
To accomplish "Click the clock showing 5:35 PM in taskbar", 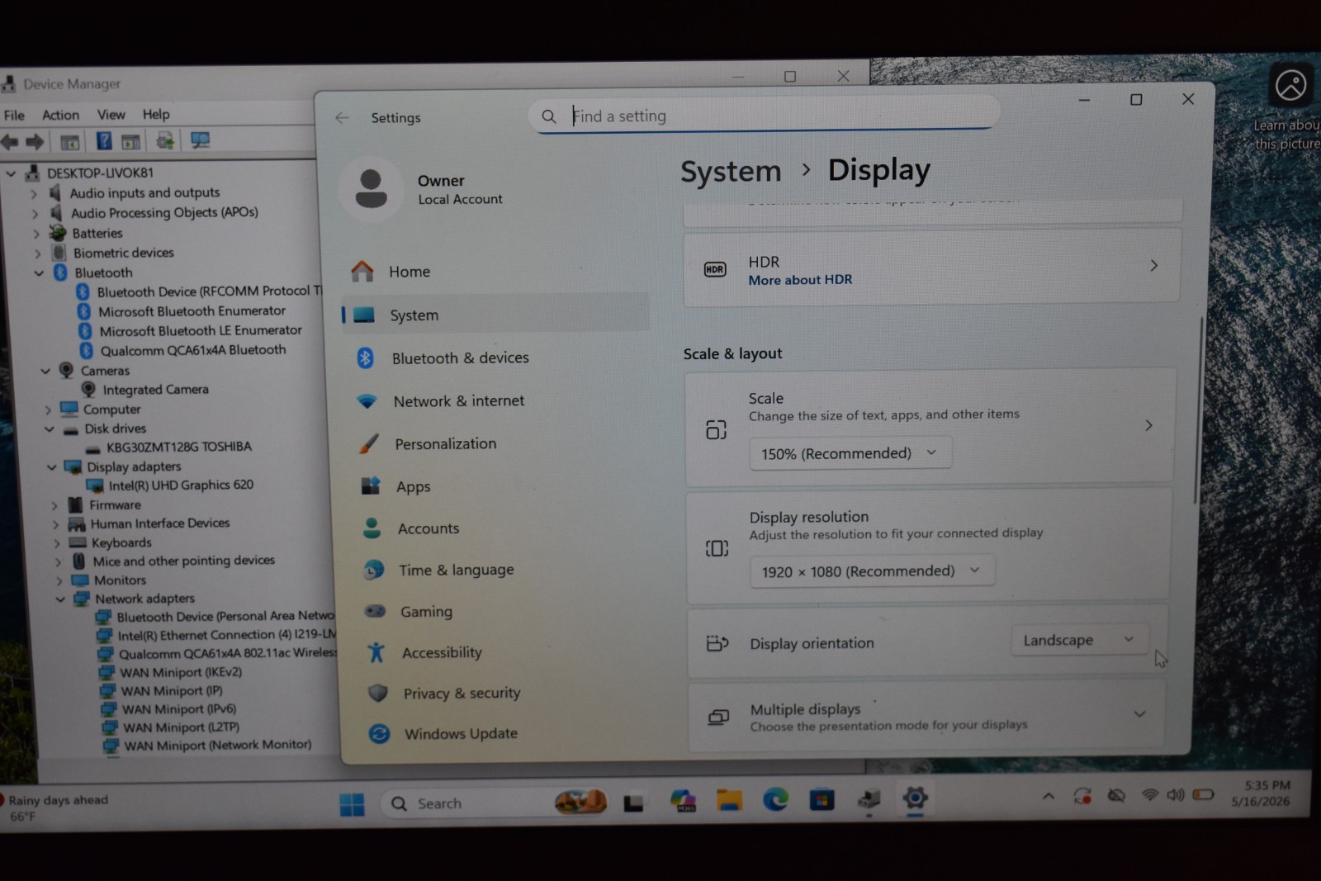I will [x=1267, y=785].
